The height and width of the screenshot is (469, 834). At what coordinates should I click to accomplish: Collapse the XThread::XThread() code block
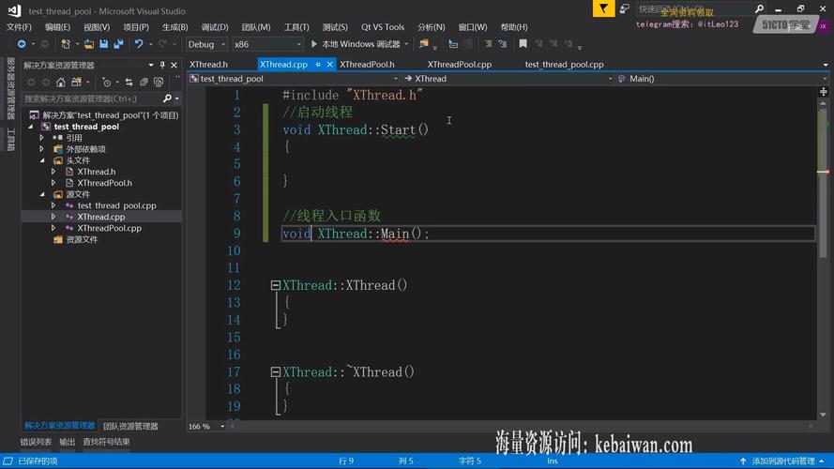pos(276,285)
